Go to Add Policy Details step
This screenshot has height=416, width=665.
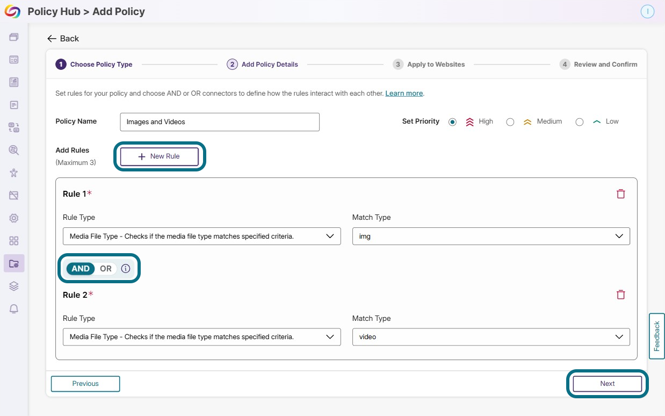[x=263, y=64]
